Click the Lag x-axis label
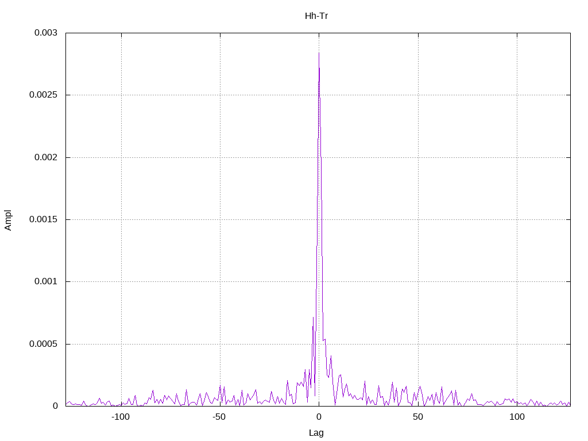This screenshot has height=441, width=588. tap(316, 433)
